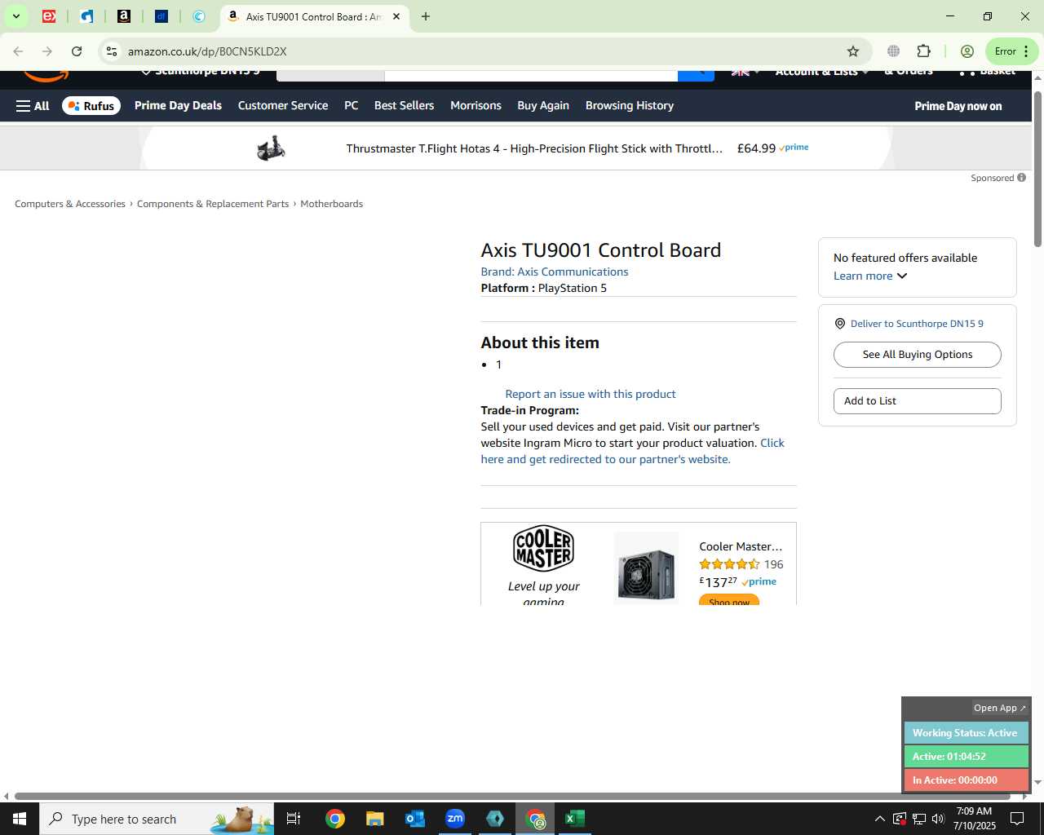Viewport: 1044px width, 835px height.
Task: Click the Sponsored info icon
Action: pyautogui.click(x=1022, y=178)
